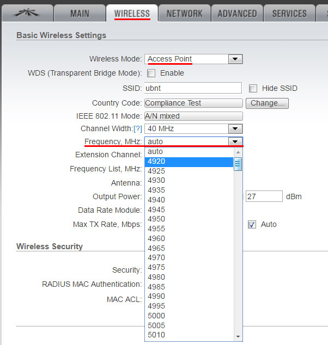Click the frequency list scrollbar down arrow
328x345 pixels.
click(x=238, y=336)
